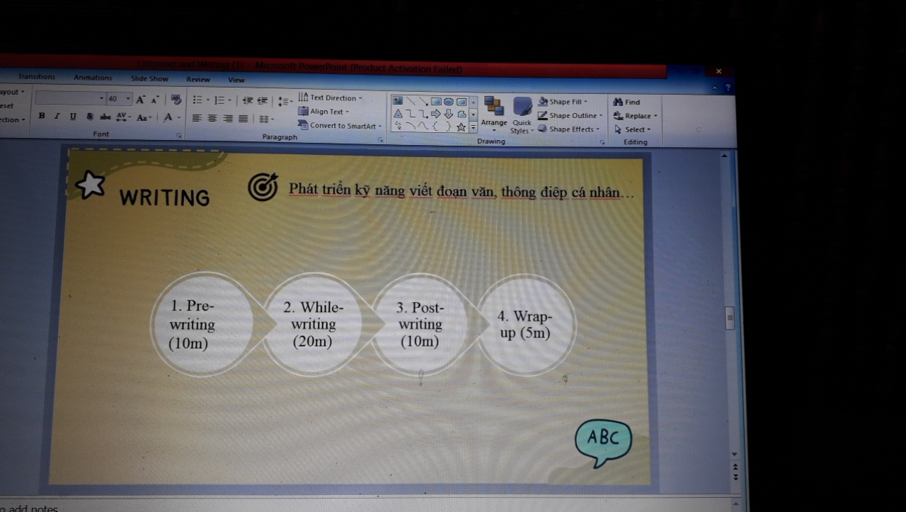Viewport: 906px width, 512px height.
Task: Select the right arrow shape
Action: point(435,114)
